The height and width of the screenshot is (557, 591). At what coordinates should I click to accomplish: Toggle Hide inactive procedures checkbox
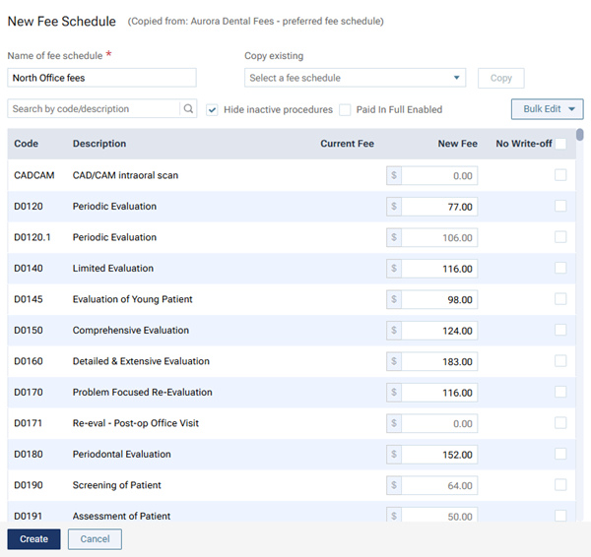[213, 109]
